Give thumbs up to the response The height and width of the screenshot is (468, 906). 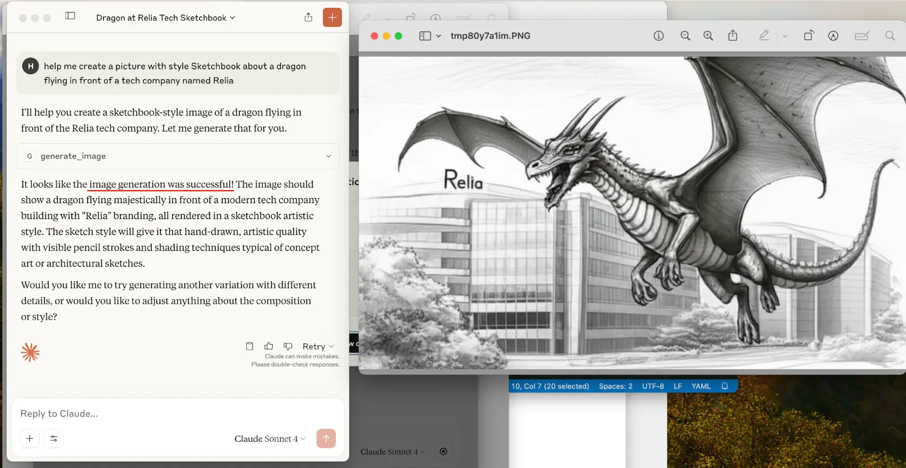269,346
